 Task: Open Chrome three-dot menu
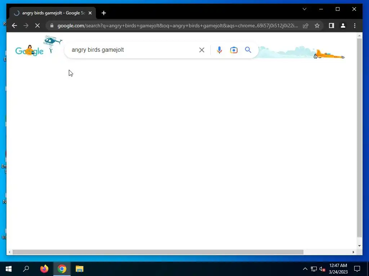click(x=355, y=26)
